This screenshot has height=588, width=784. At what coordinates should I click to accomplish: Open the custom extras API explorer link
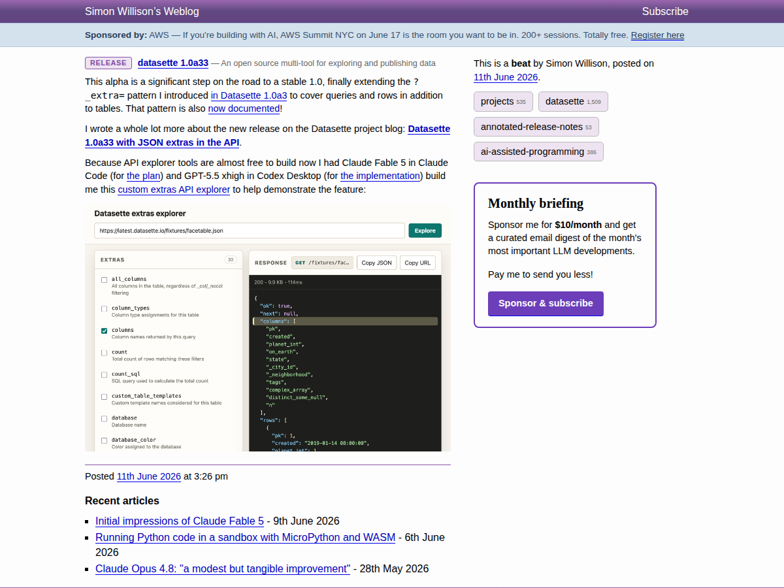pos(174,189)
